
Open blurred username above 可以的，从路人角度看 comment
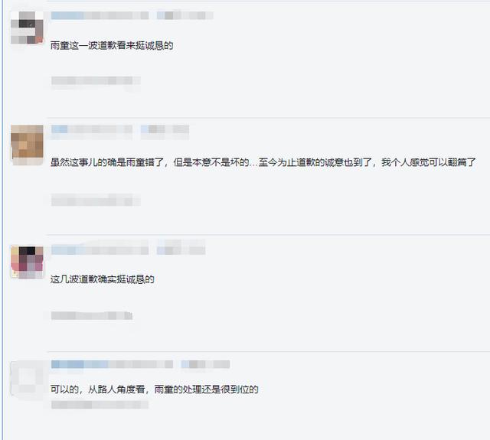(x=112, y=364)
